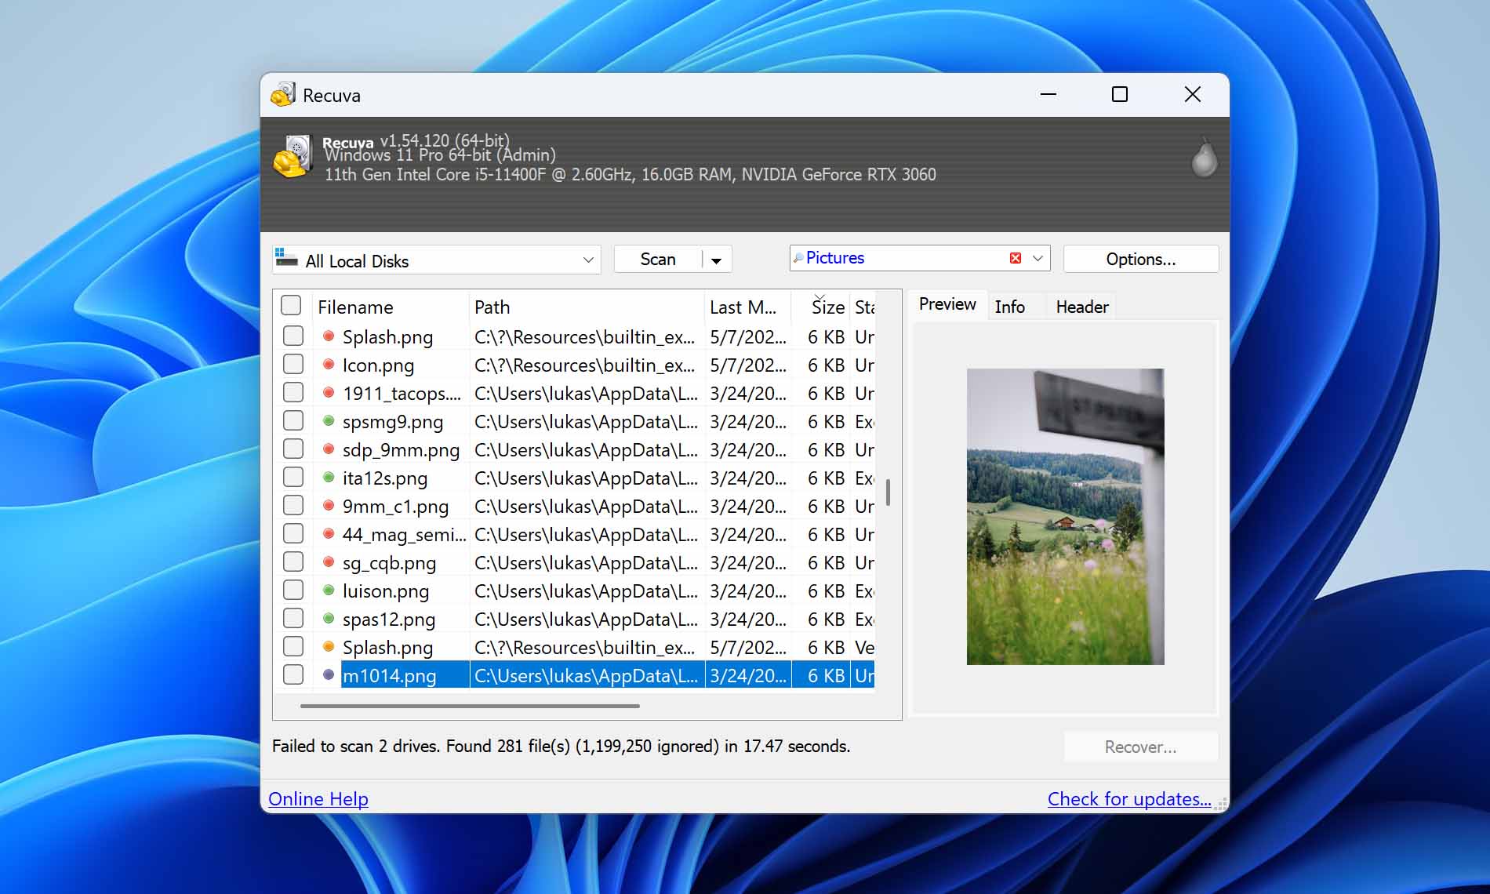Image resolution: width=1490 pixels, height=894 pixels.
Task: Click red status dot for Icon.png
Action: coord(329,365)
